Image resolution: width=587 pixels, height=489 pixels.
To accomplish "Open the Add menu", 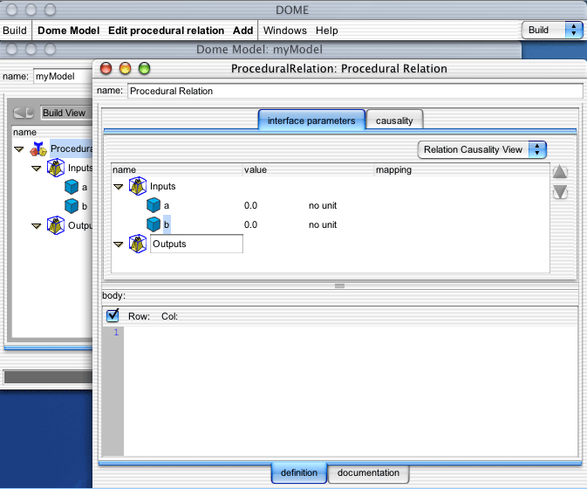I will [243, 31].
